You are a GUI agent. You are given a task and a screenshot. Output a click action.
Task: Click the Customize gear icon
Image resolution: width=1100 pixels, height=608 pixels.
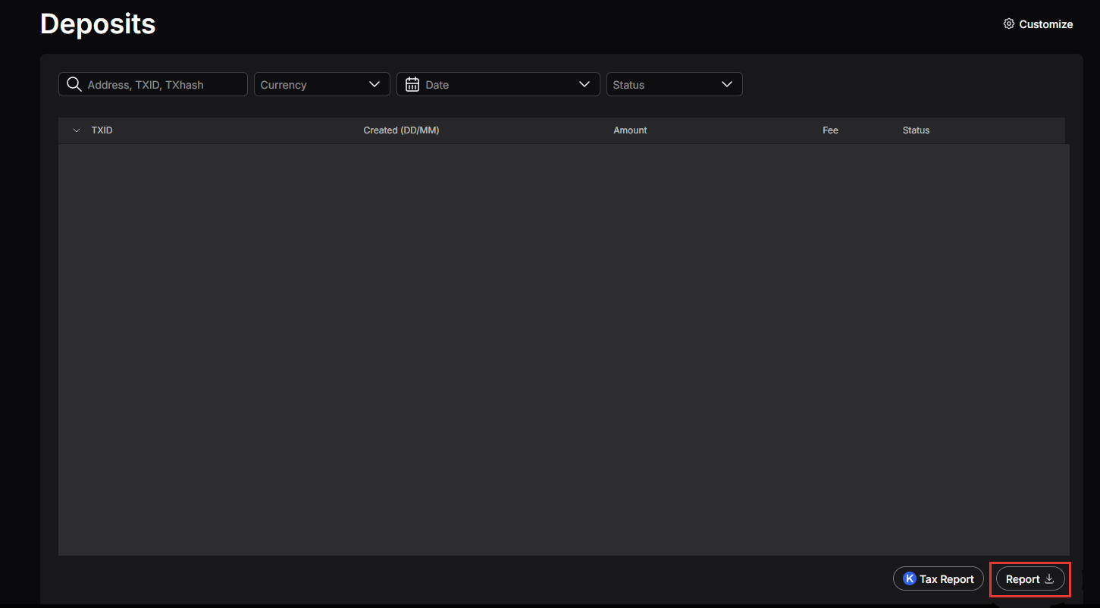1008,24
